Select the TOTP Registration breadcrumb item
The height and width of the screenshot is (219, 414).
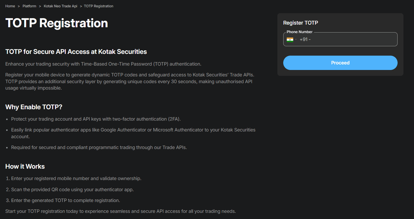(99, 6)
